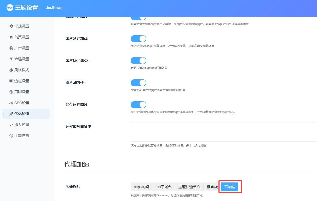Disable the 保存远程图片 toggle

click(138, 105)
